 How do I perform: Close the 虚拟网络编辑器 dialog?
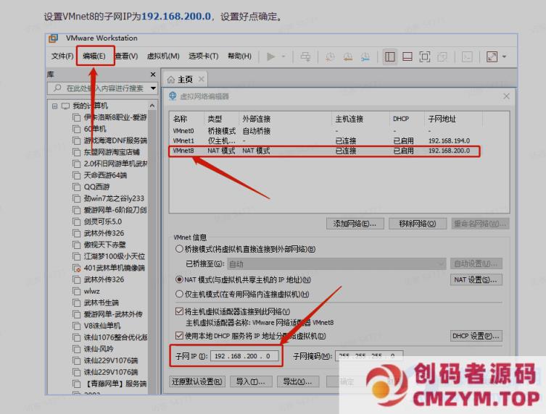[x=506, y=96]
